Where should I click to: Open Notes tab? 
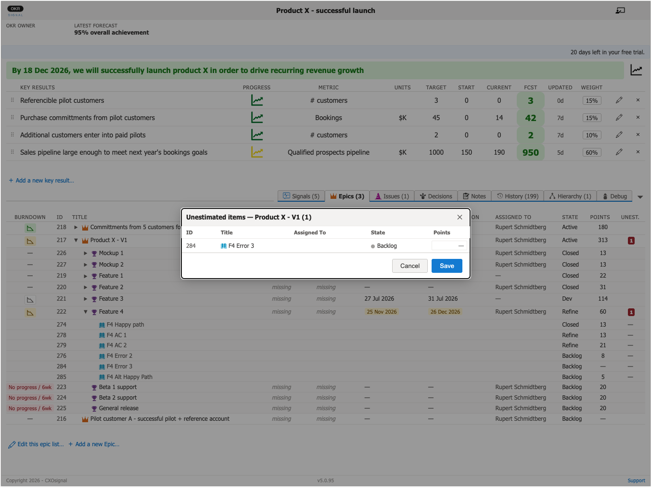tap(474, 196)
